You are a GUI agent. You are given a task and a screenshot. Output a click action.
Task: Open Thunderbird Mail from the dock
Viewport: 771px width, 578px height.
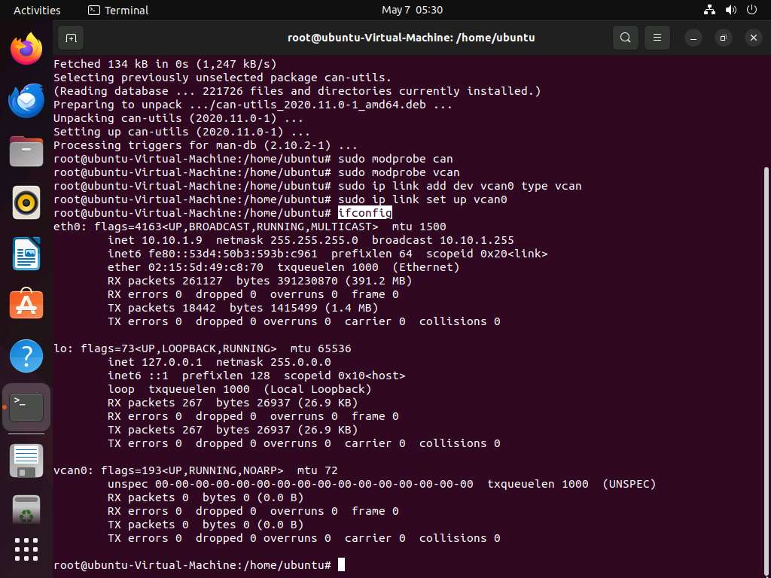[x=26, y=101]
